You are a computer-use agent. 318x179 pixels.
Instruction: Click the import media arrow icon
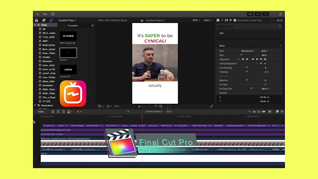point(37,14)
